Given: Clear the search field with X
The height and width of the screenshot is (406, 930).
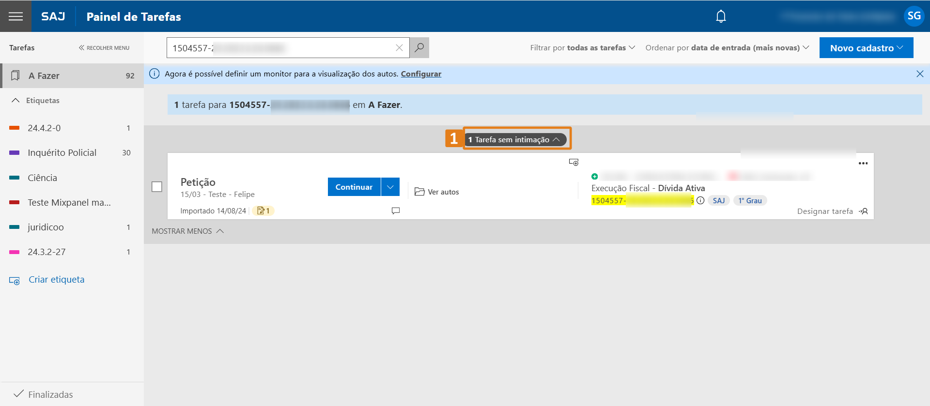Looking at the screenshot, I should tap(399, 47).
